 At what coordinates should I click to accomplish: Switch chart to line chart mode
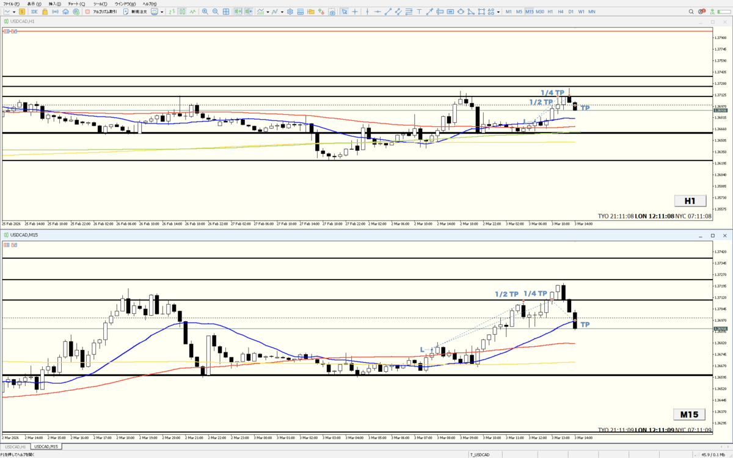point(193,12)
